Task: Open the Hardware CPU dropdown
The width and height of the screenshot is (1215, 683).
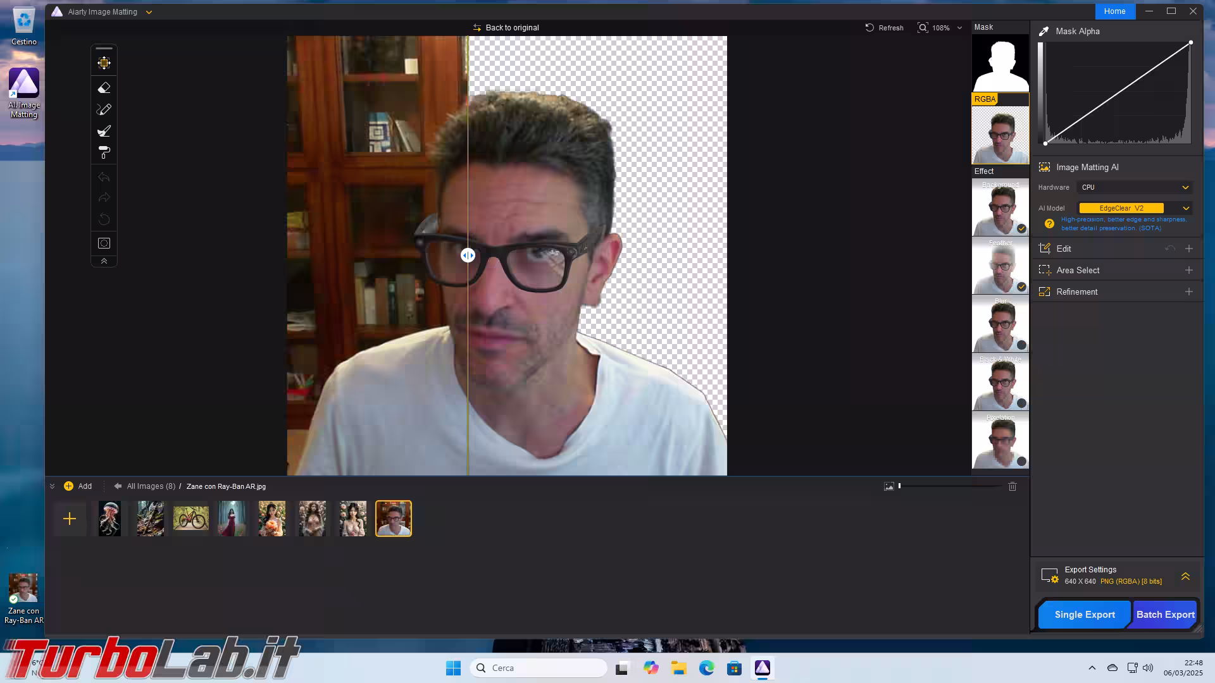Action: (1135, 187)
